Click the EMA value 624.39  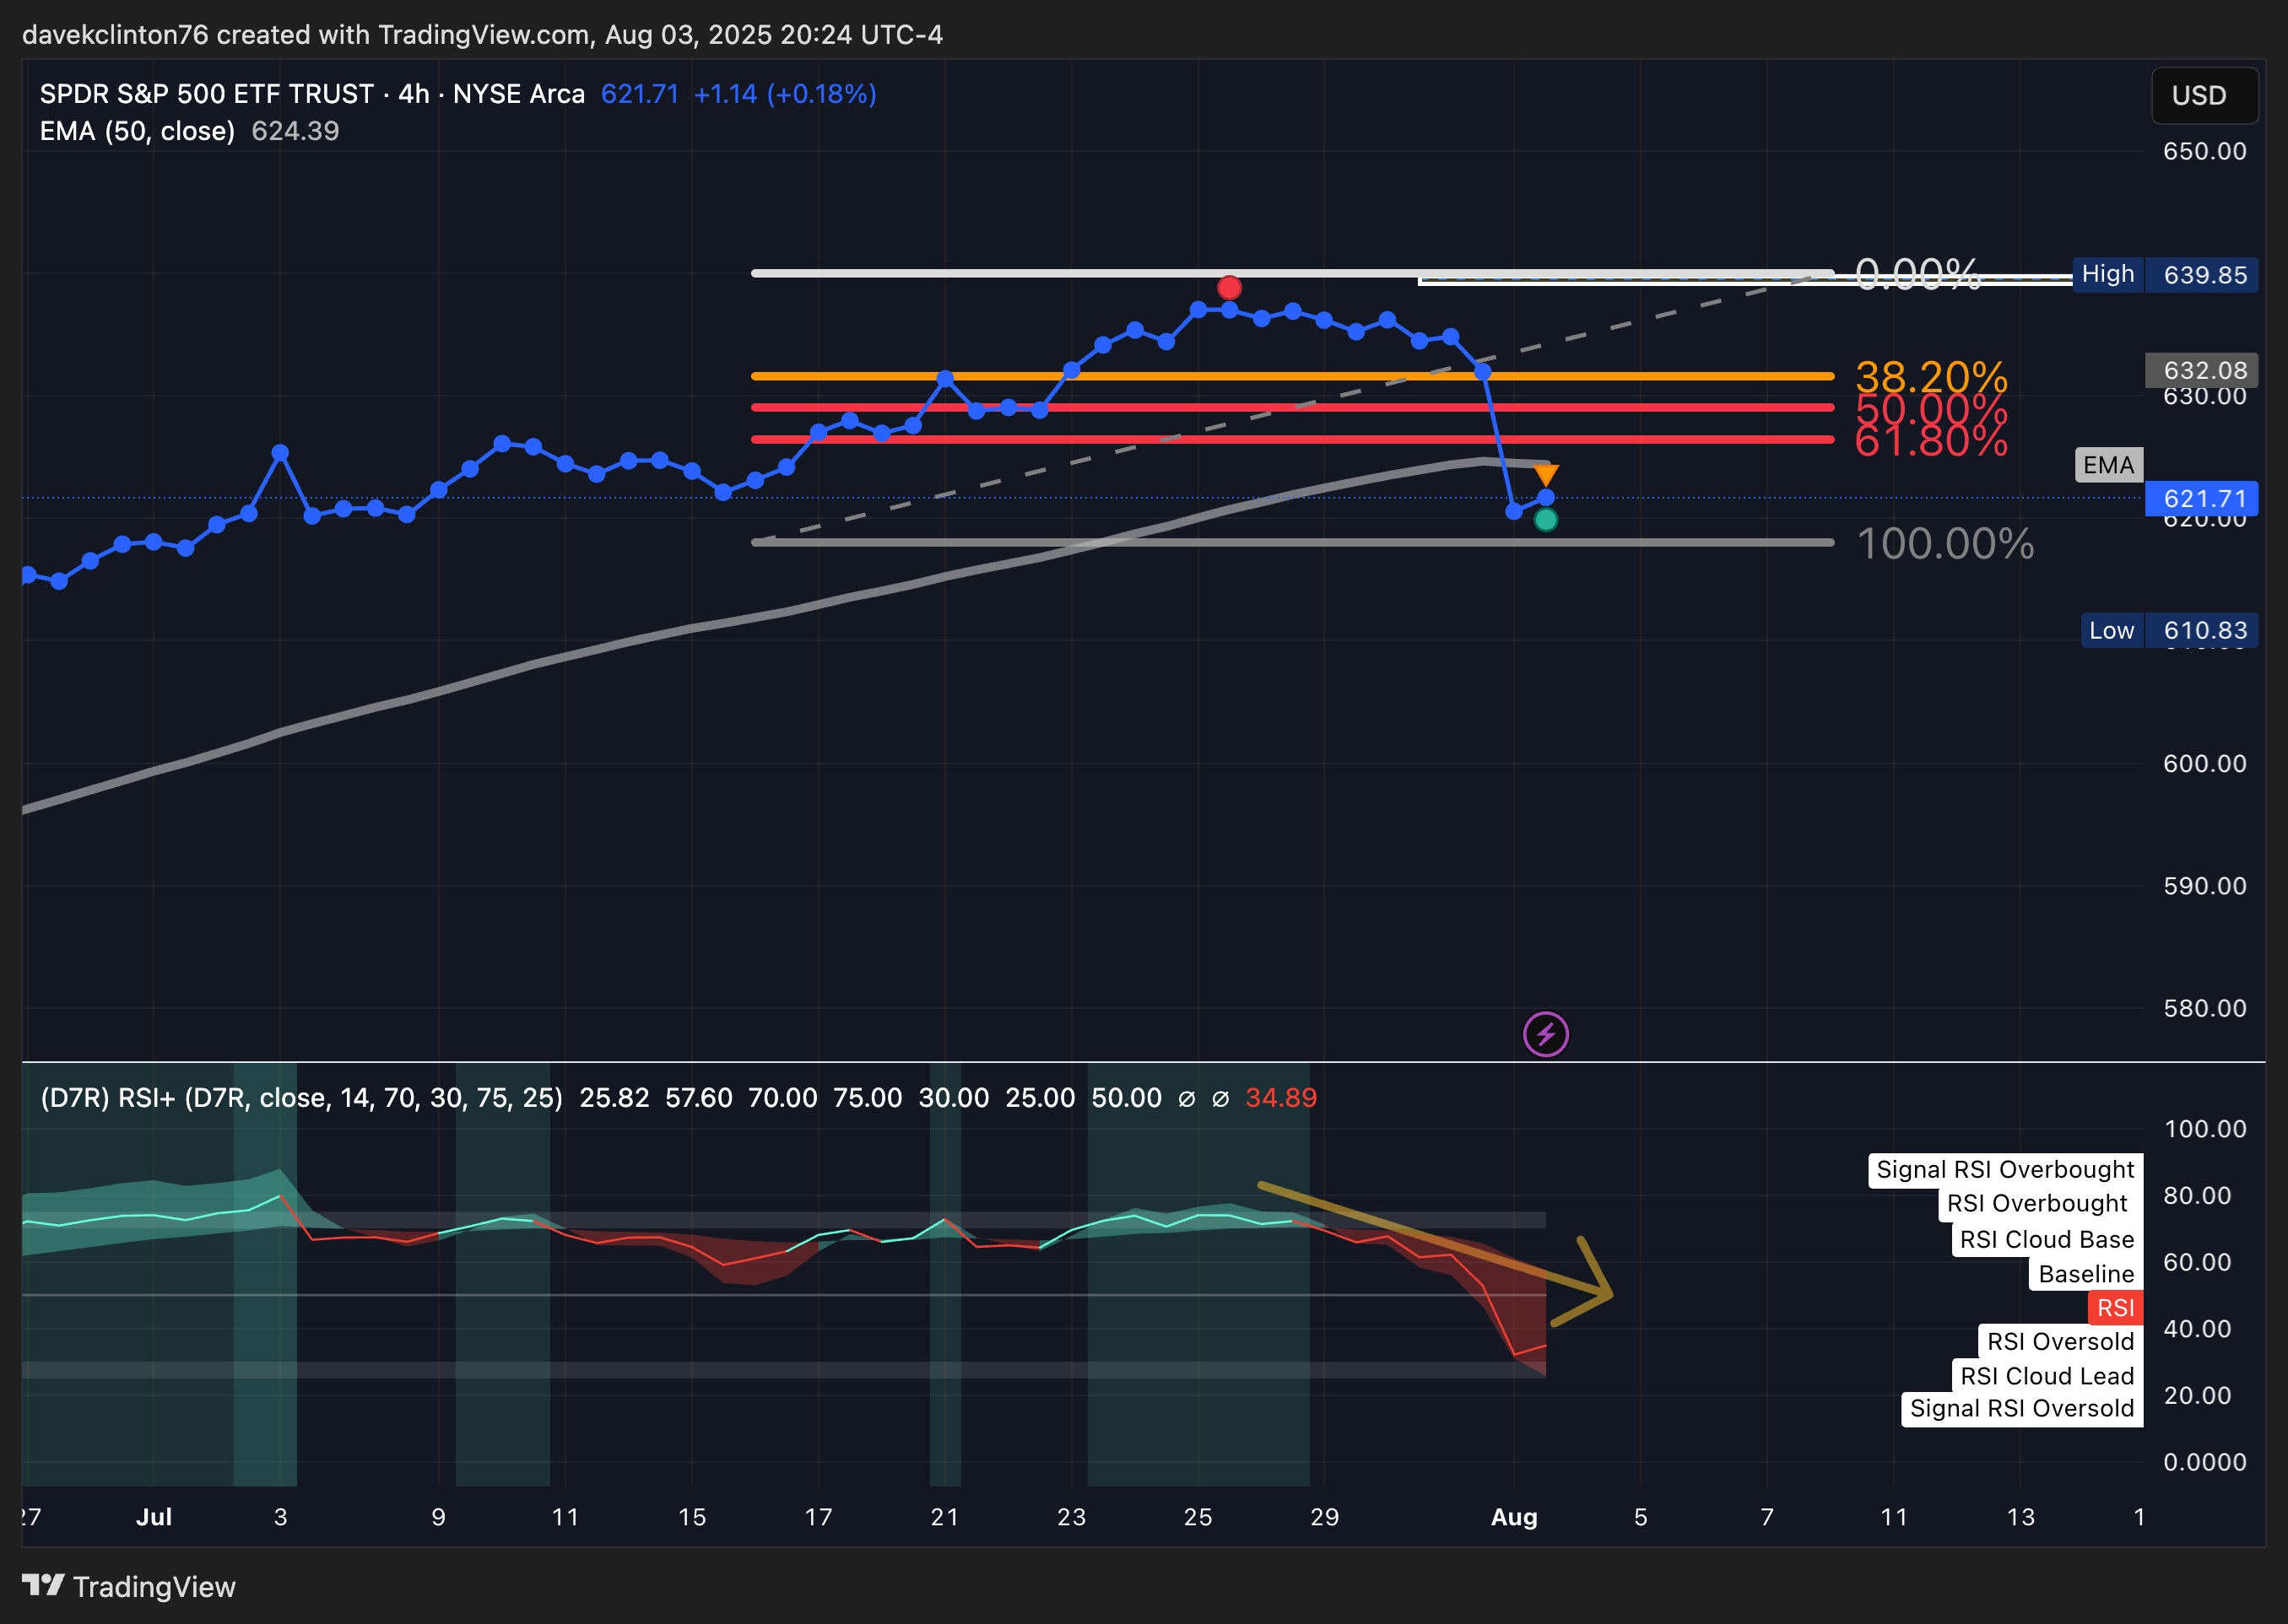click(295, 131)
